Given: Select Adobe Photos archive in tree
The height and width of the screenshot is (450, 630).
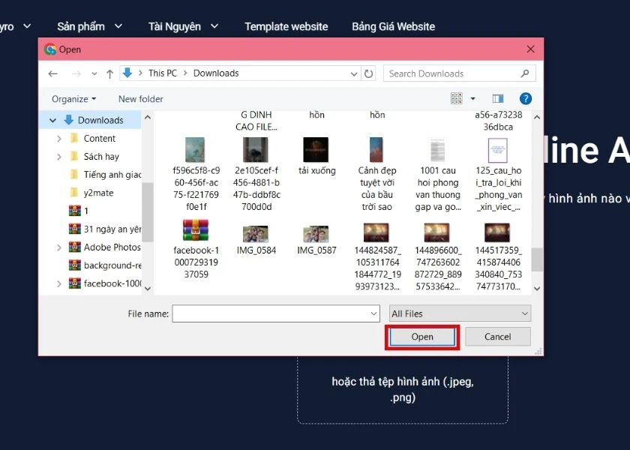Looking at the screenshot, I should [x=112, y=247].
